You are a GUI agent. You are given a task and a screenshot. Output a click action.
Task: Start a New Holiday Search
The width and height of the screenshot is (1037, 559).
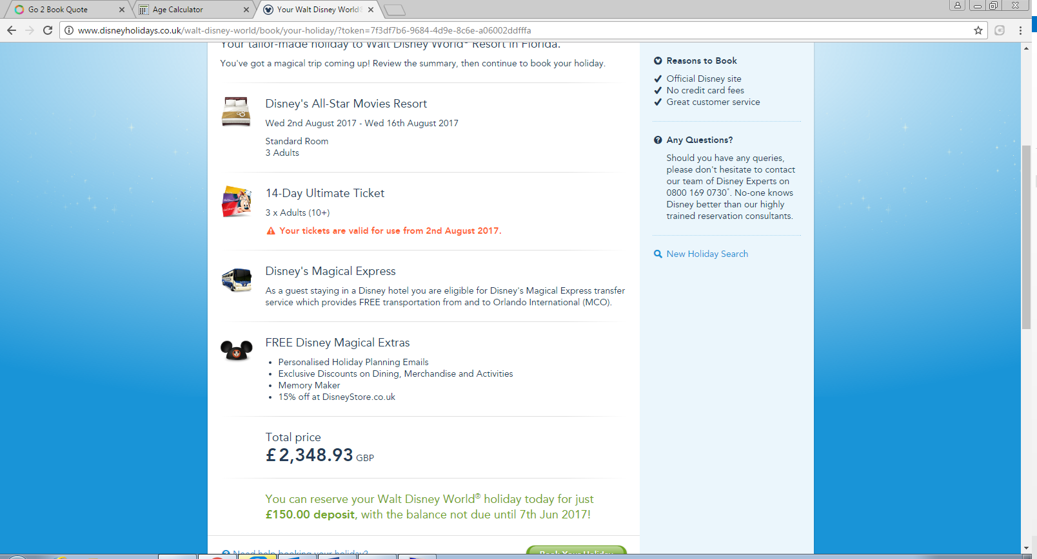click(707, 254)
